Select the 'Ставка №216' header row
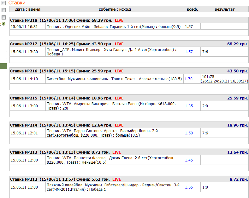The height and width of the screenshot is (198, 249). tap(129, 71)
